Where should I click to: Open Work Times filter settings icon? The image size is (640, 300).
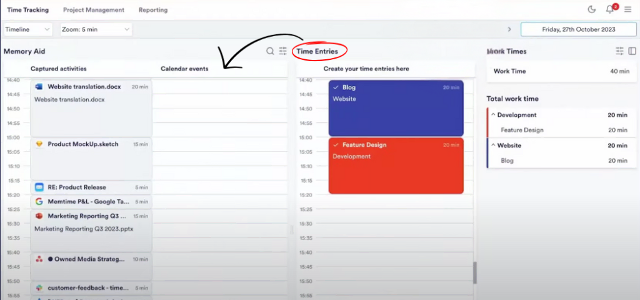click(x=619, y=51)
